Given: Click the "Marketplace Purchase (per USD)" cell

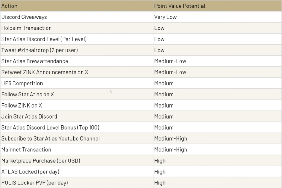Looking at the screenshot, I should 41,160.
